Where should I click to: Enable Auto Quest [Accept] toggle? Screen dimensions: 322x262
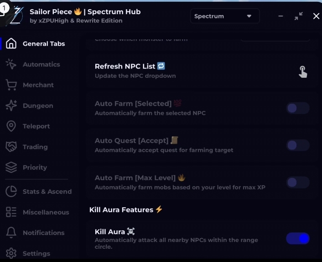point(298,145)
